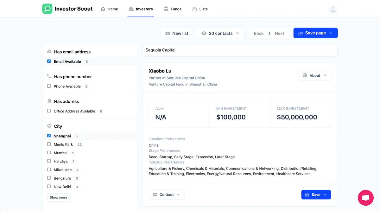Expand the Save button dropdown arrow
The width and height of the screenshot is (380, 211).
(325, 195)
